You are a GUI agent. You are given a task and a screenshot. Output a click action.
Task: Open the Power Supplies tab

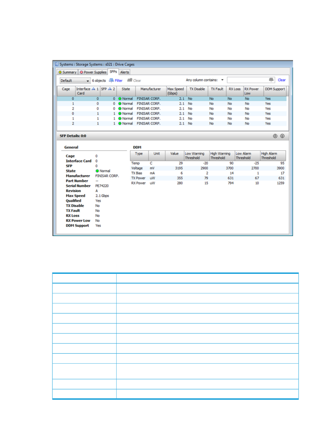click(x=93, y=72)
